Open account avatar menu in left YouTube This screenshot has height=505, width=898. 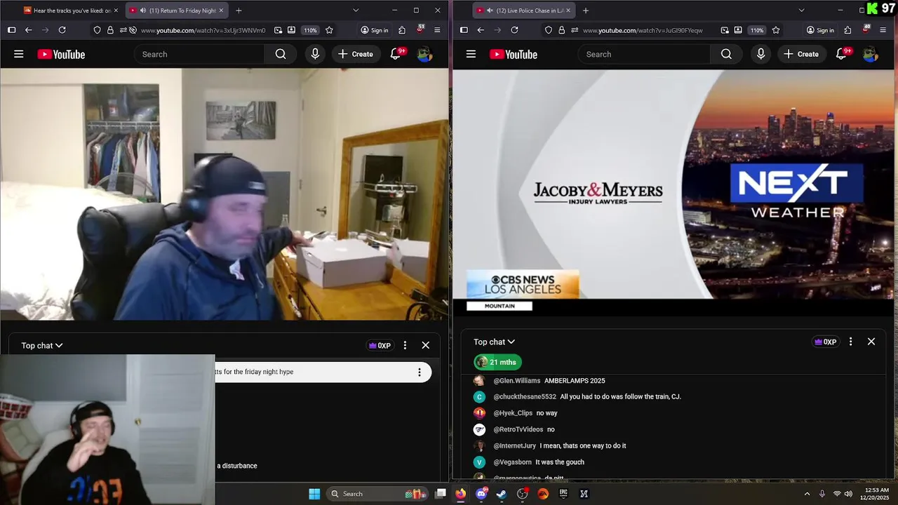pyautogui.click(x=424, y=54)
